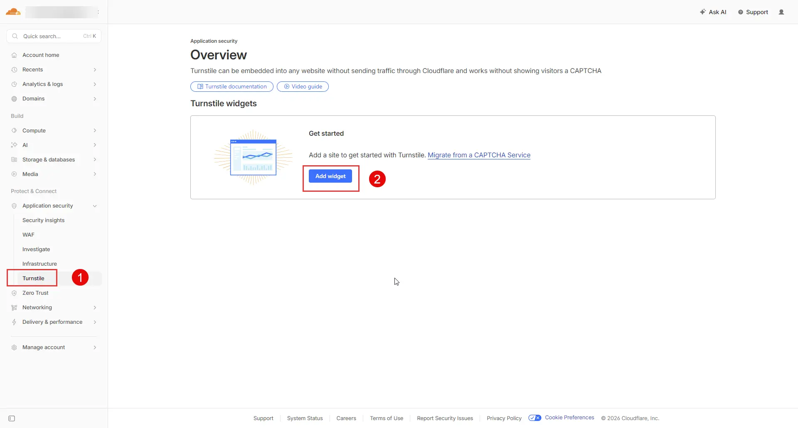
Task: Open Cookie Preferences in the footer
Action: (569, 418)
